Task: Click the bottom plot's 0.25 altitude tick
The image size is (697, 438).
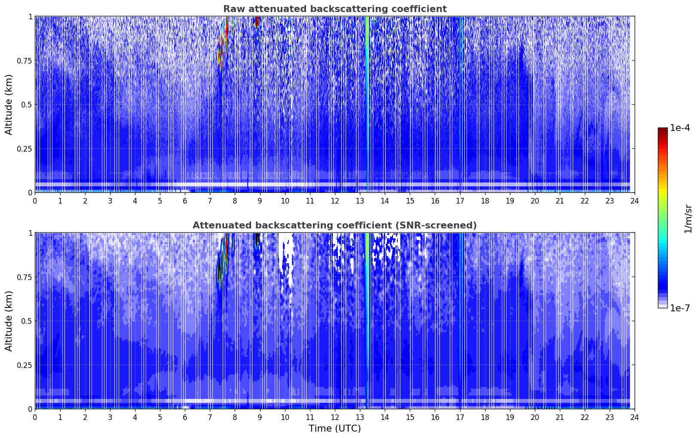Action: (24, 365)
